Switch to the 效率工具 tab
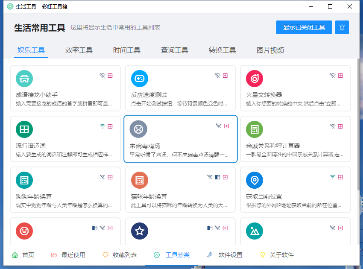 point(79,50)
